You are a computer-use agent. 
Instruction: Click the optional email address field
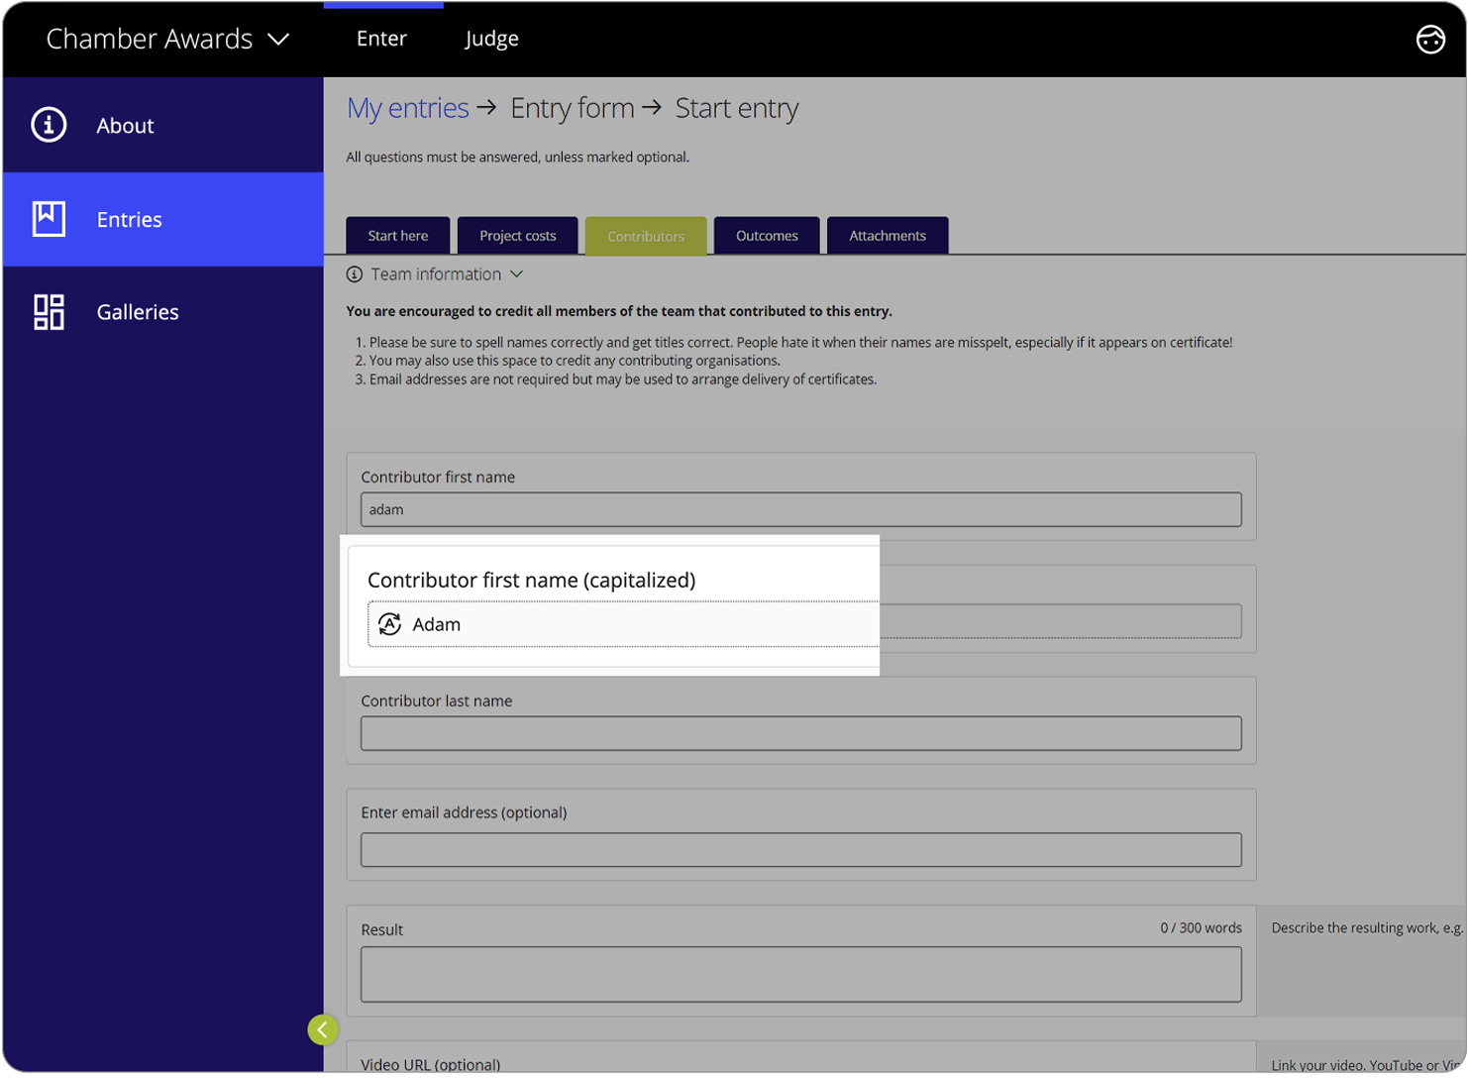[800, 849]
